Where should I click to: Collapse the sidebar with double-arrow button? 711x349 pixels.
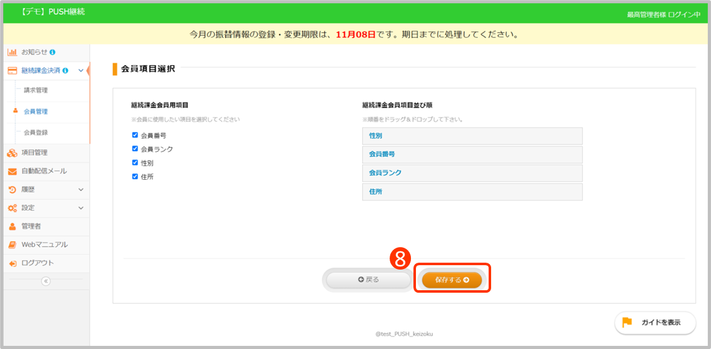[x=45, y=281]
